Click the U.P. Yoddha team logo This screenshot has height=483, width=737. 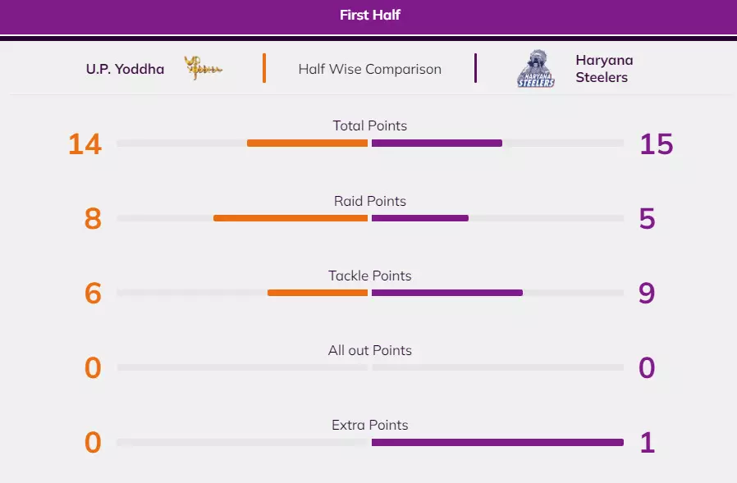pyautogui.click(x=203, y=69)
